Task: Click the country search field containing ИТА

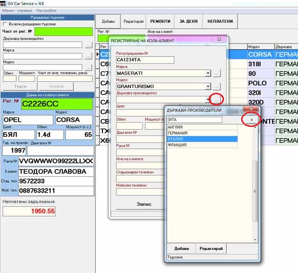Action: pyautogui.click(x=195, y=120)
